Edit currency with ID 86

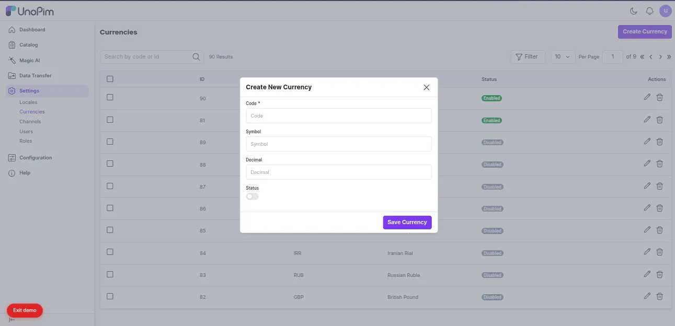point(647,208)
